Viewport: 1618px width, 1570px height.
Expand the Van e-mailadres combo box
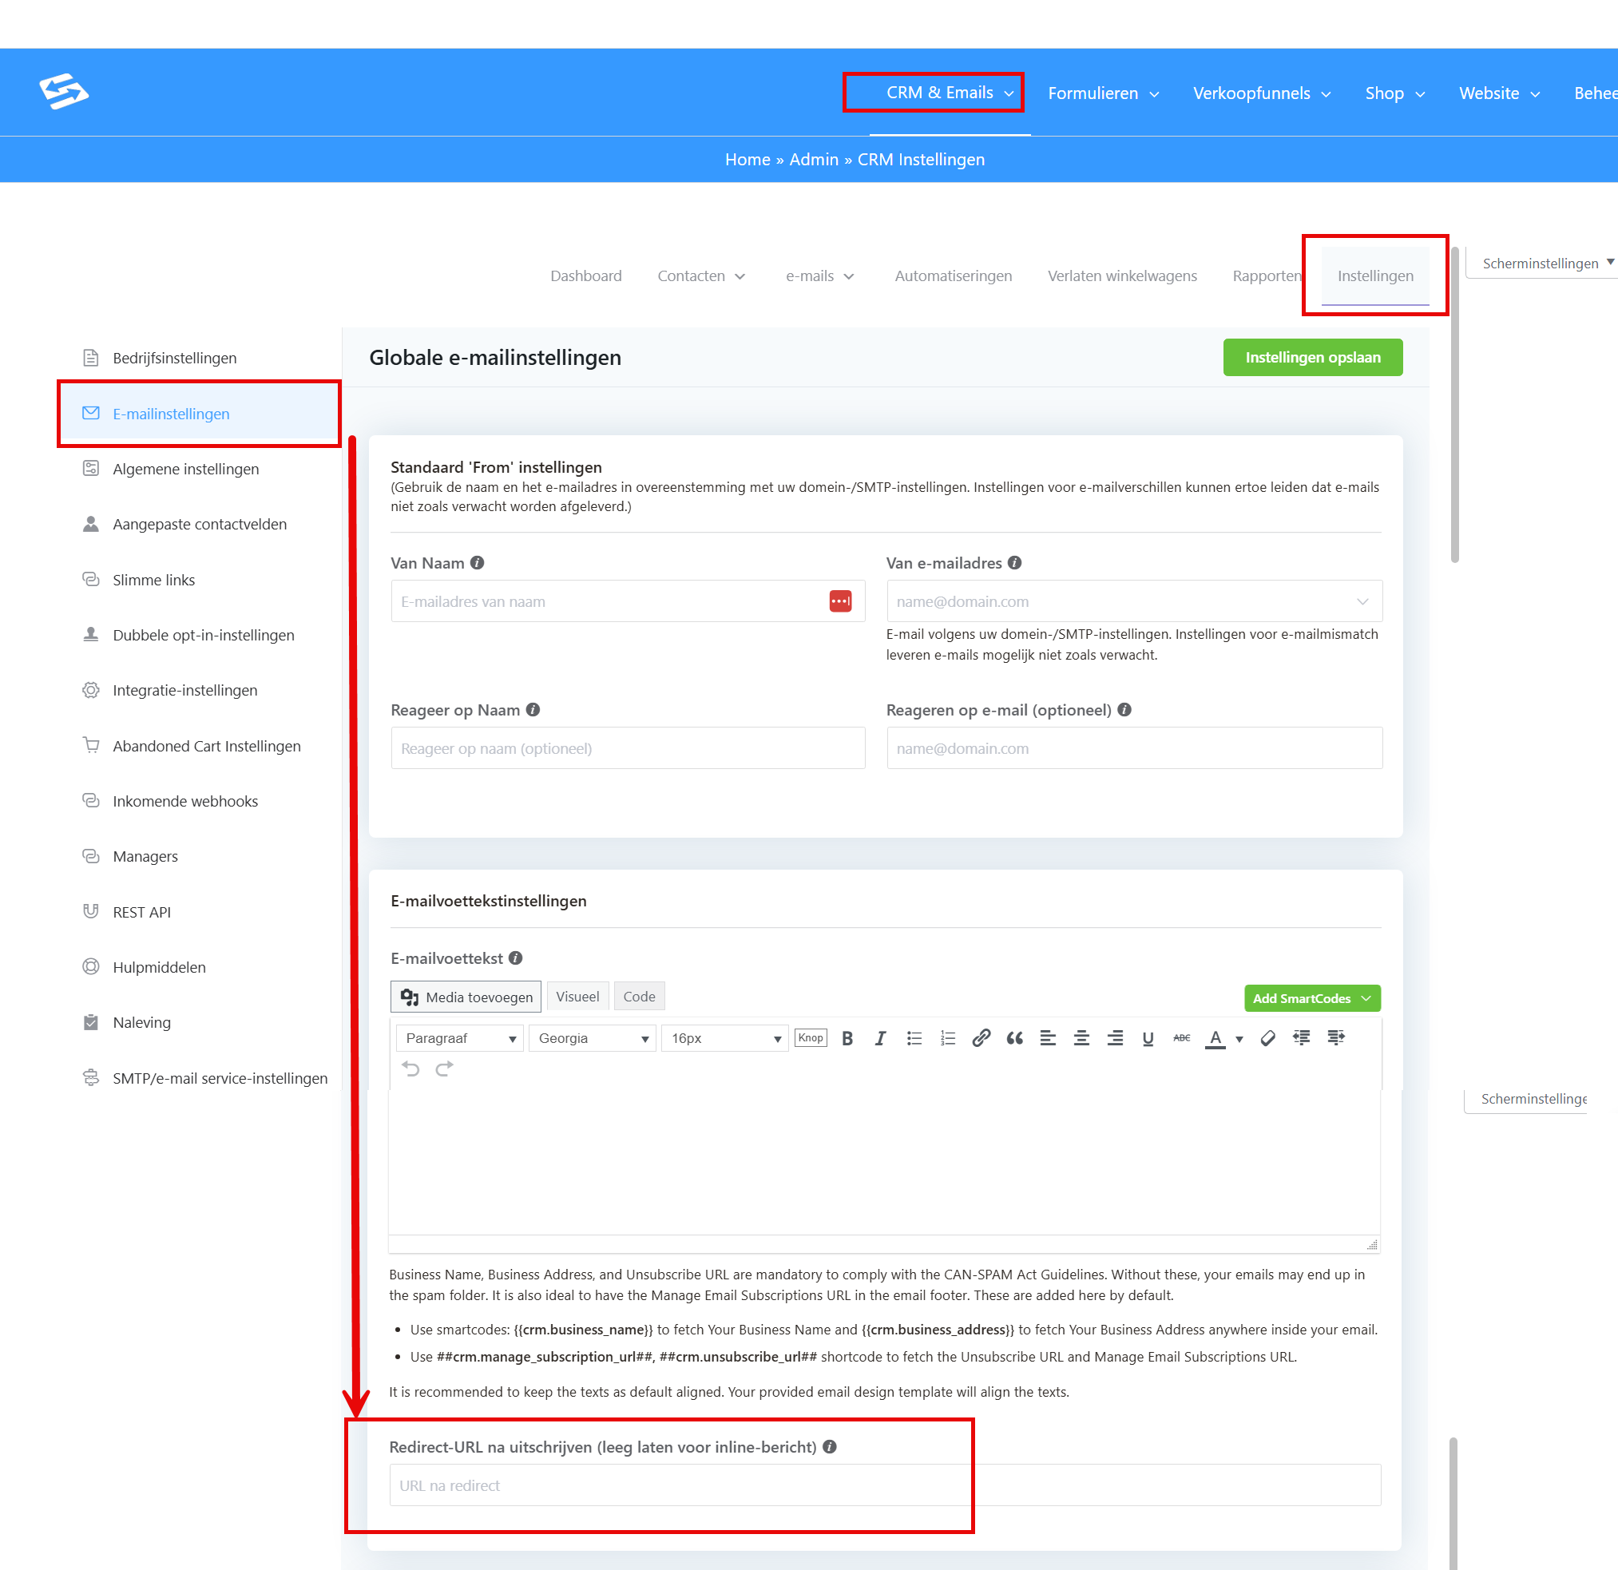pyautogui.click(x=1134, y=602)
